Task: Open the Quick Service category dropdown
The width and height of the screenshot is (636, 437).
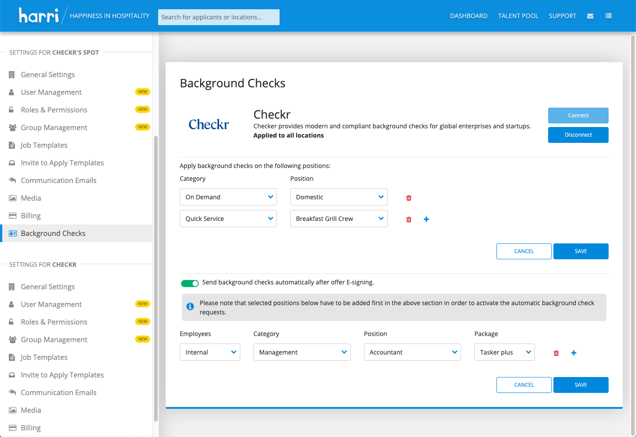Action: pos(228,219)
